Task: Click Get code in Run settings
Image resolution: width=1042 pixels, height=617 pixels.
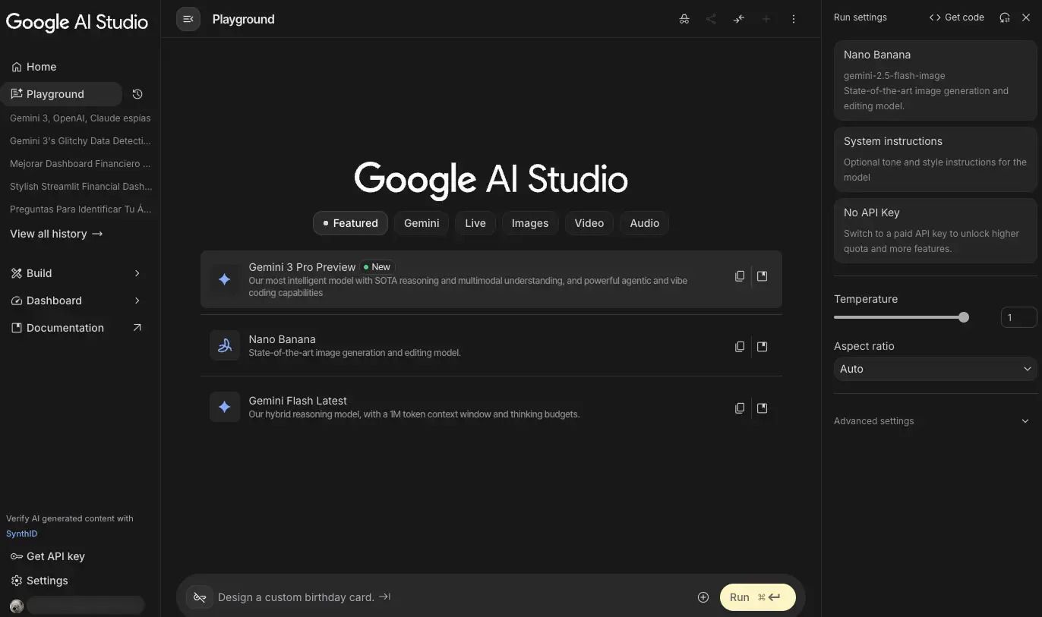Action: [956, 17]
